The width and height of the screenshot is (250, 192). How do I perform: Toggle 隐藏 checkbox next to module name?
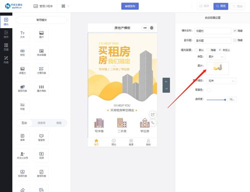[x=235, y=31]
